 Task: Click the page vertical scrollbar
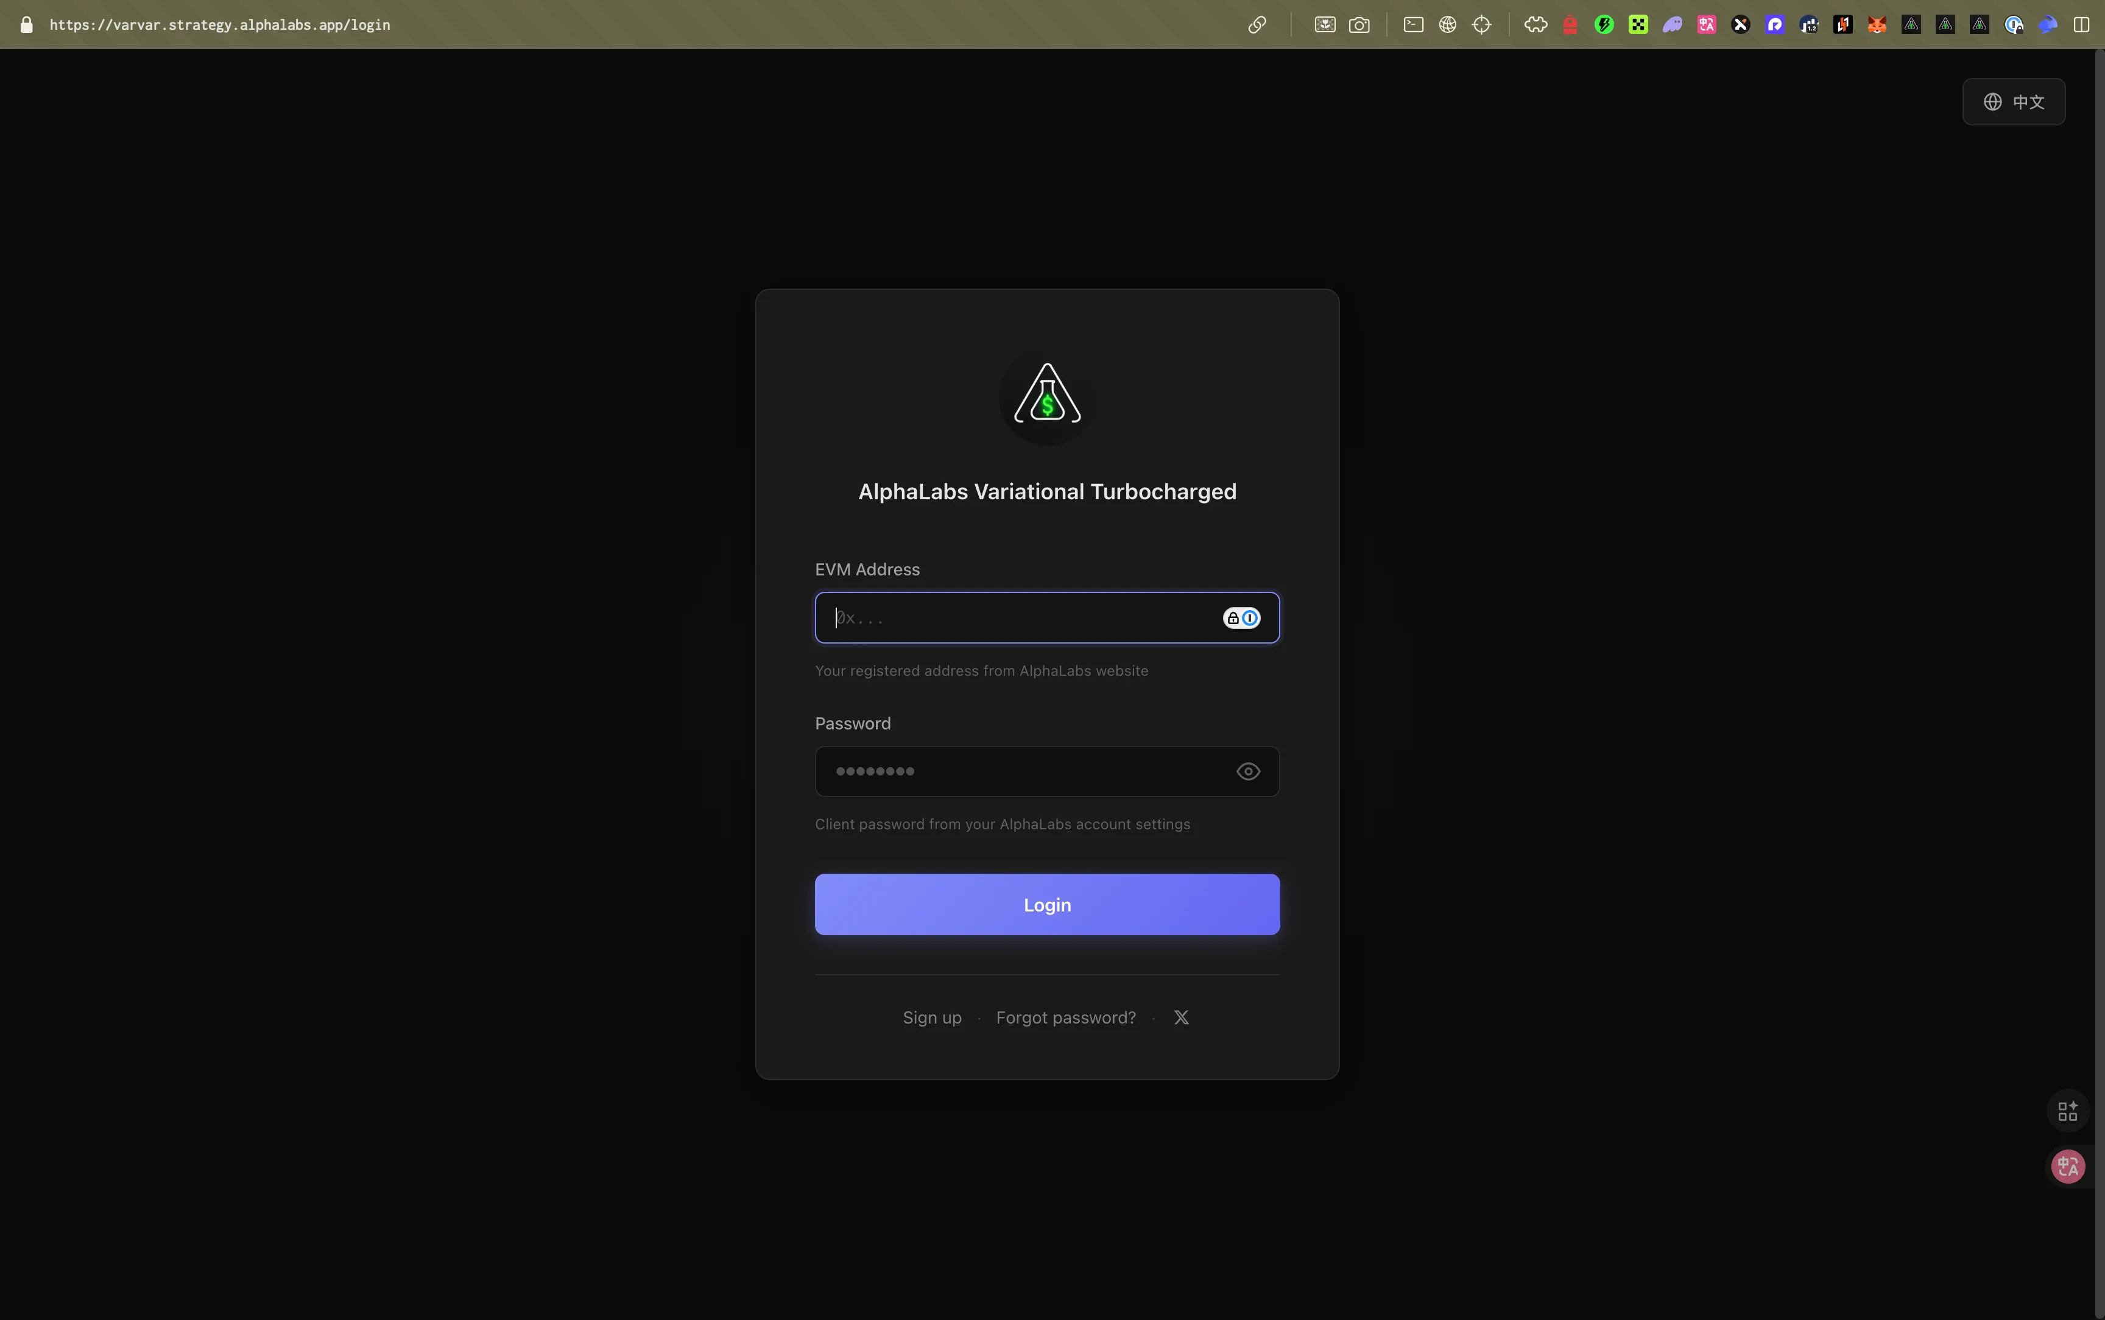2099,681
